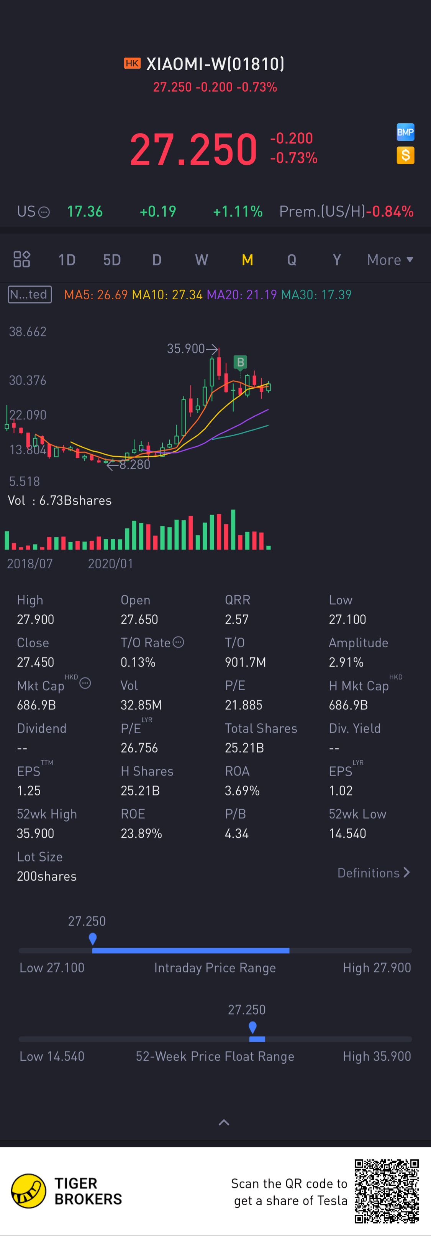This screenshot has width=431, height=1236.
Task: Toggle the N...ted adjustment box
Action: tap(30, 294)
